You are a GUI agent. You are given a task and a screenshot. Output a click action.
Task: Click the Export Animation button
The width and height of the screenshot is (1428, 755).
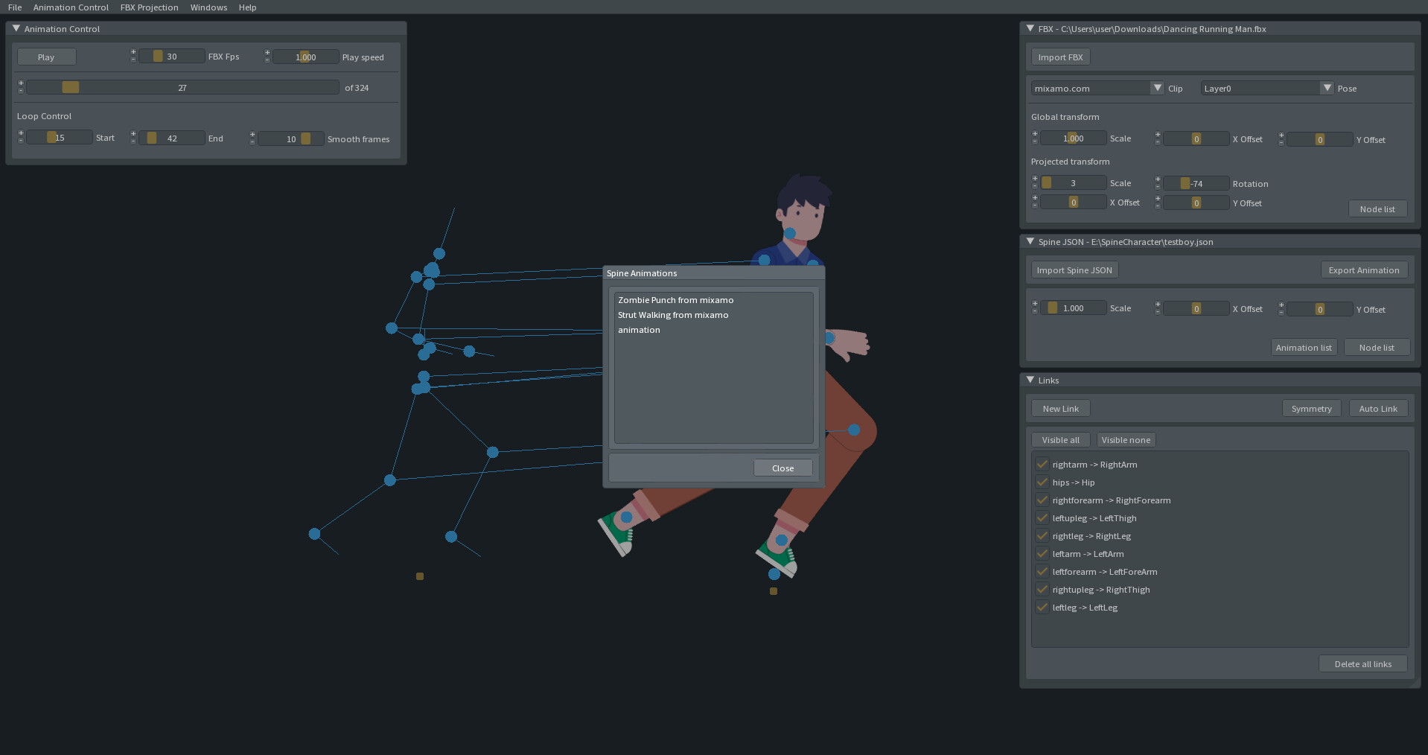point(1364,270)
